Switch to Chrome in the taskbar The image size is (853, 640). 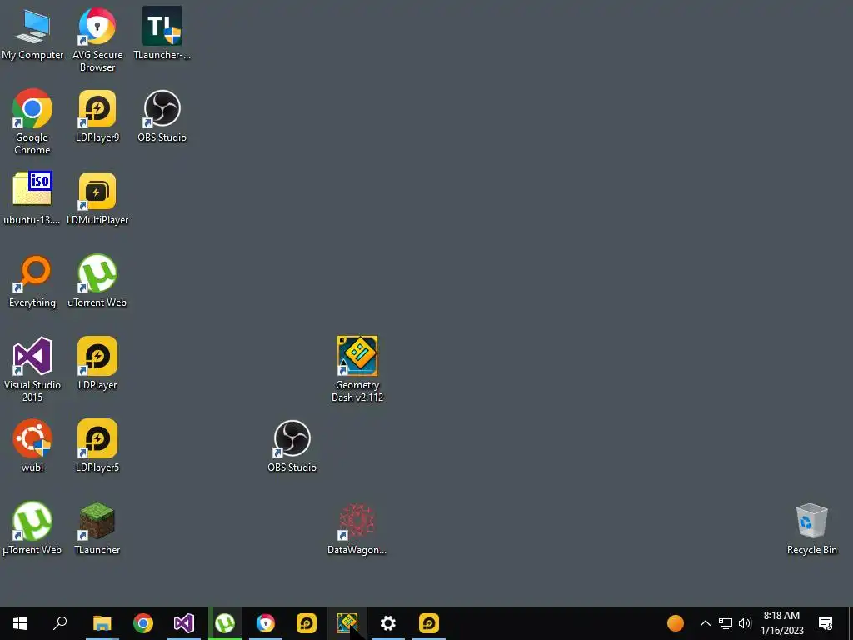(x=143, y=623)
